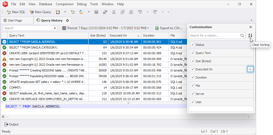This screenshot has height=135, width=273.
Task: Open the Debug menu
Action: coord(82,4)
